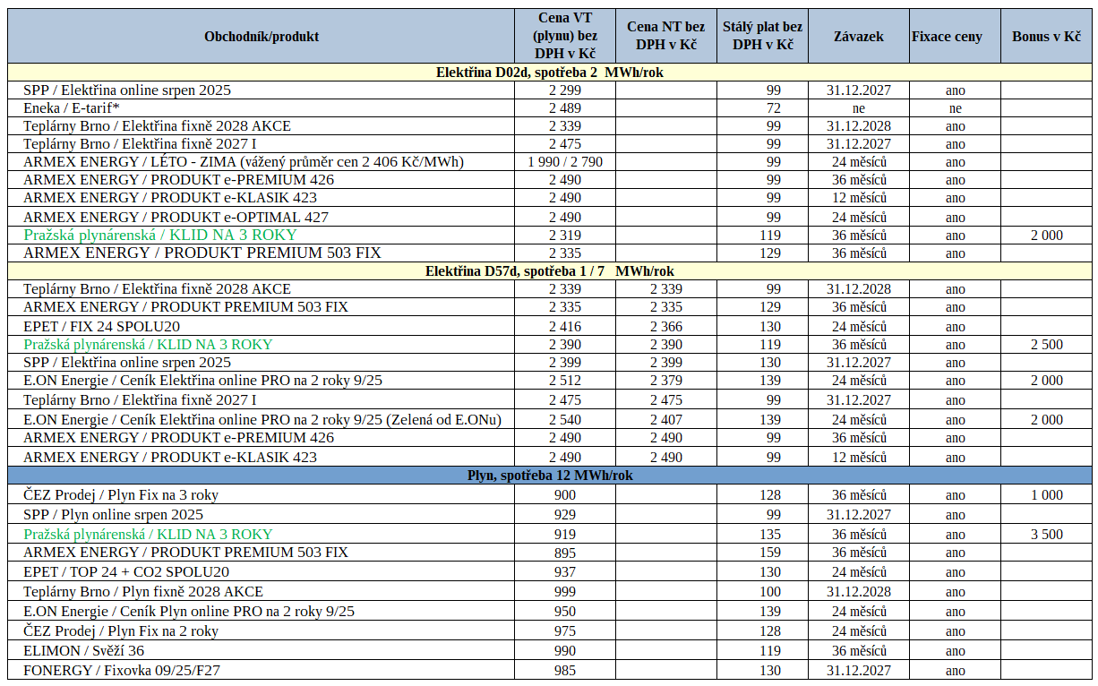Image resolution: width=1098 pixels, height=686 pixels.
Task: Click the Obchodník/produkt column header
Action: (x=262, y=37)
